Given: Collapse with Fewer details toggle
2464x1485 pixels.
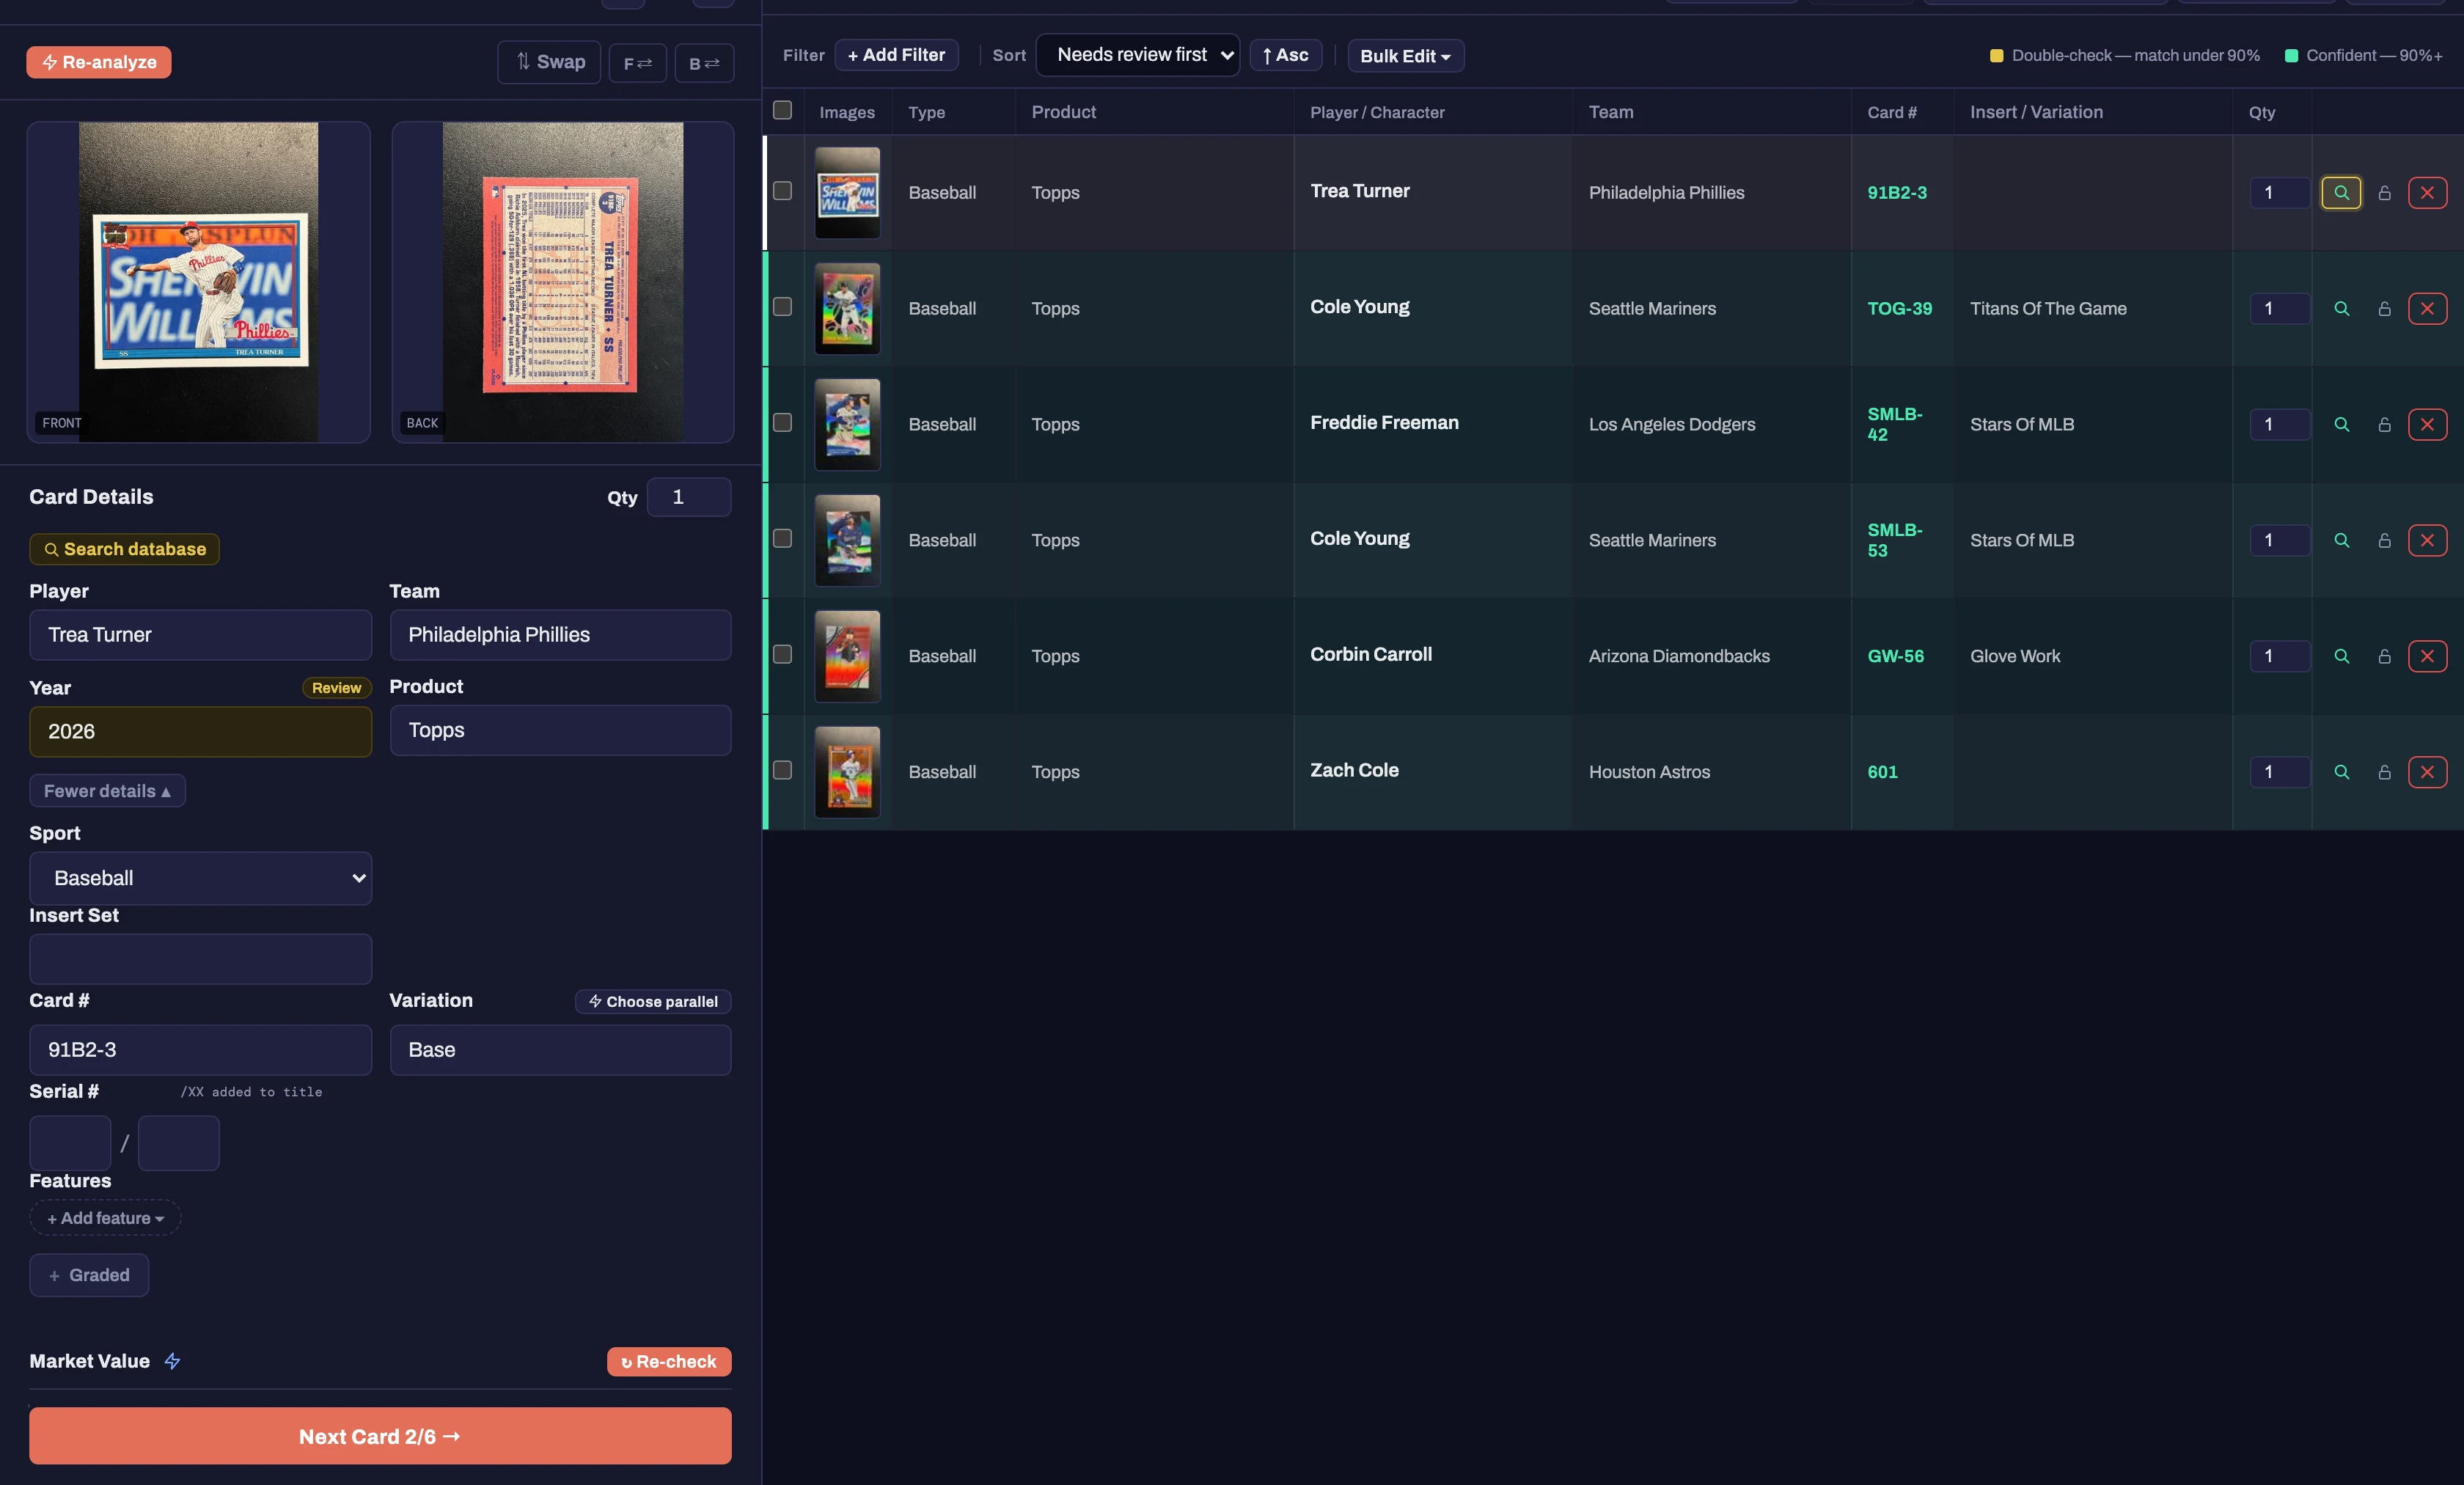Looking at the screenshot, I should pos(107,791).
